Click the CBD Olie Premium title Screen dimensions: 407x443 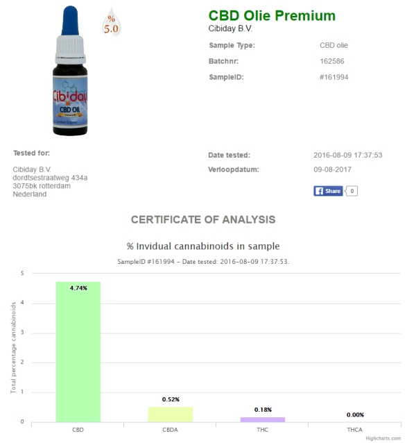(x=272, y=15)
